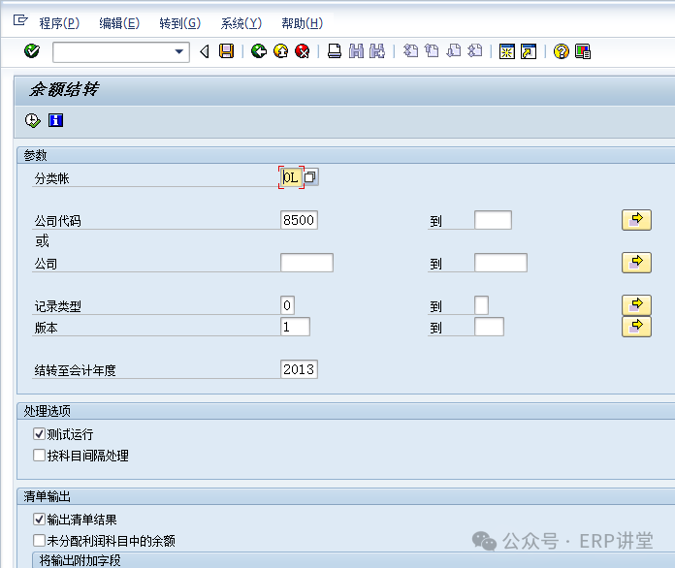Image resolution: width=675 pixels, height=568 pixels.
Task: Click the red Cancel icon
Action: click(303, 51)
